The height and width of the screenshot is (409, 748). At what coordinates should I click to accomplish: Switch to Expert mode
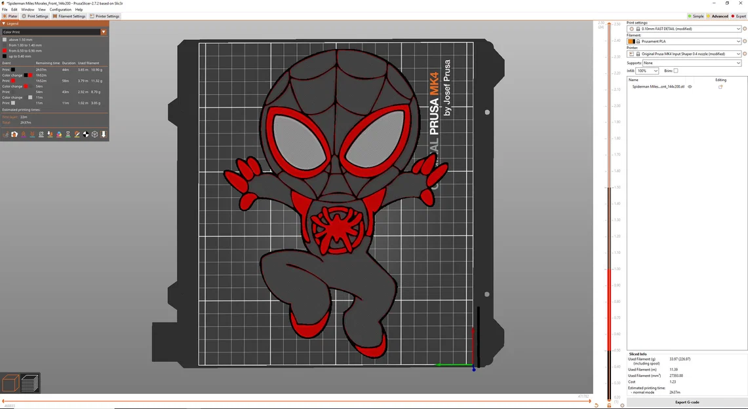click(x=738, y=16)
